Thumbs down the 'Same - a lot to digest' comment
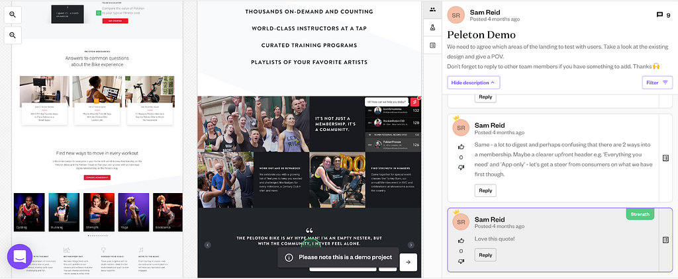This screenshot has width=678, height=279. pos(461,167)
